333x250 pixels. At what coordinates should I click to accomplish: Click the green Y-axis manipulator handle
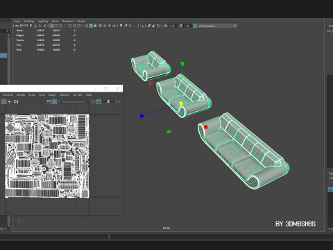click(x=182, y=64)
